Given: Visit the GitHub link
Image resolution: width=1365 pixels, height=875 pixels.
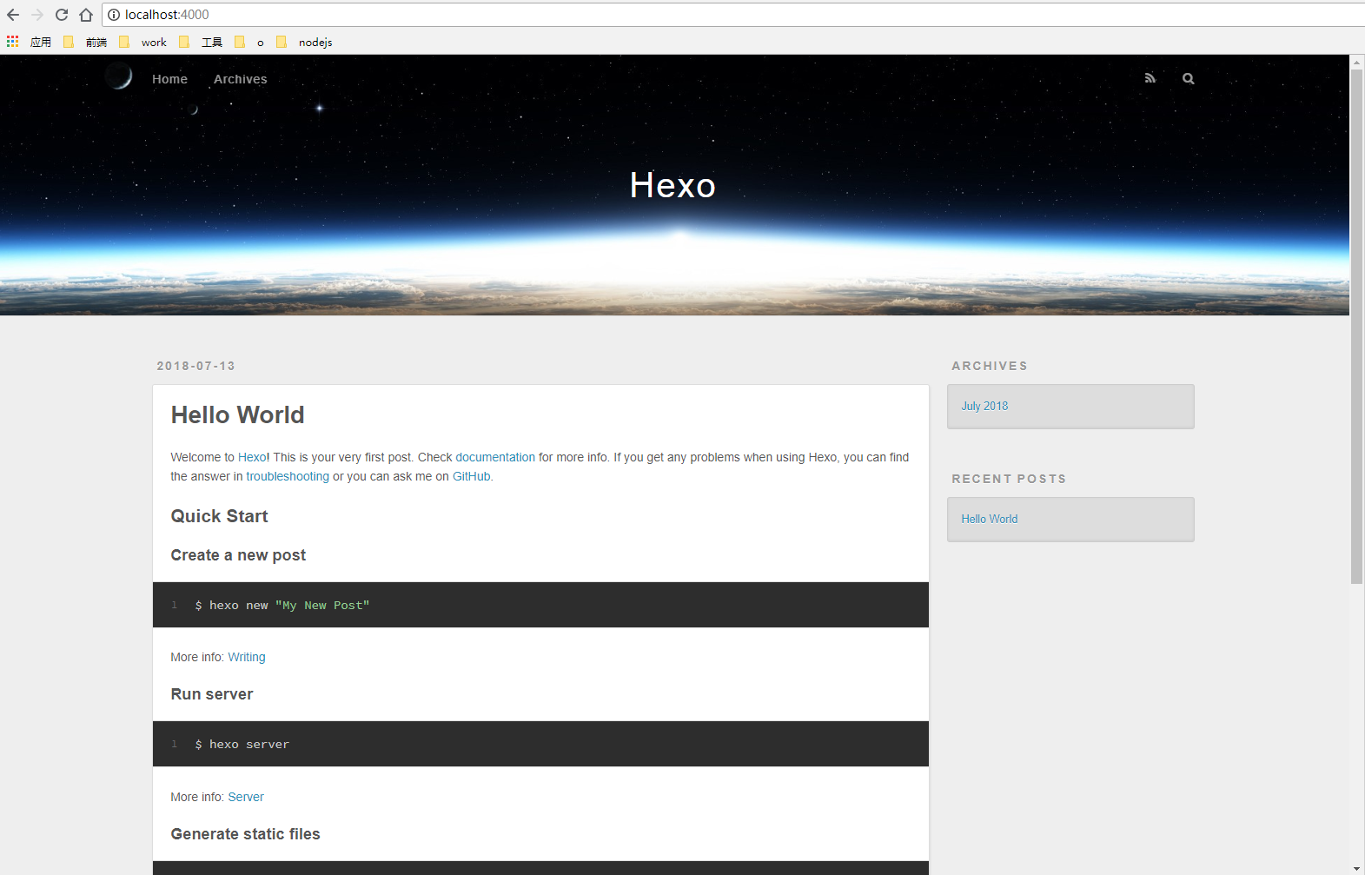Looking at the screenshot, I should point(472,476).
